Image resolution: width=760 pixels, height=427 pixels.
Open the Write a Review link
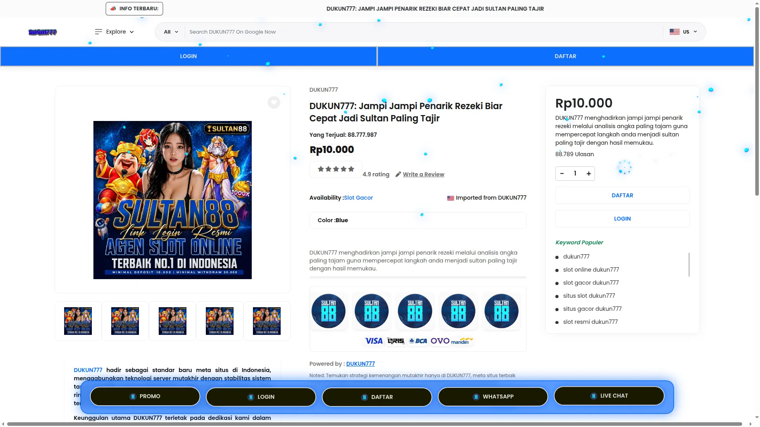click(x=424, y=174)
